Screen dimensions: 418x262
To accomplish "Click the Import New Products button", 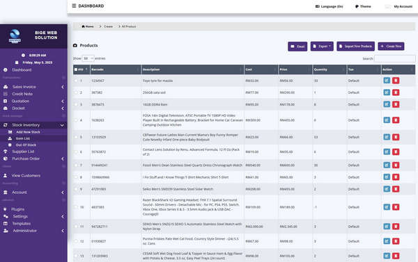I will coord(355,47).
